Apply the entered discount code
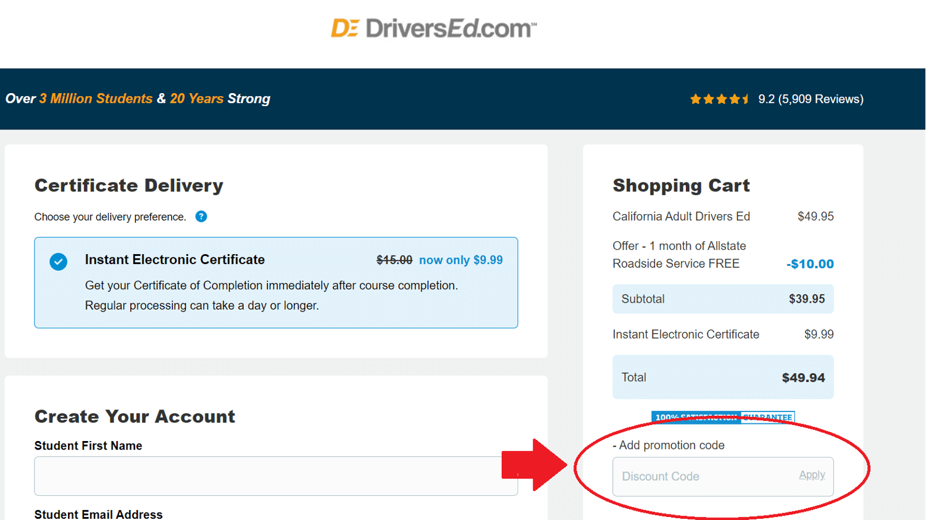The image size is (926, 520). point(812,475)
